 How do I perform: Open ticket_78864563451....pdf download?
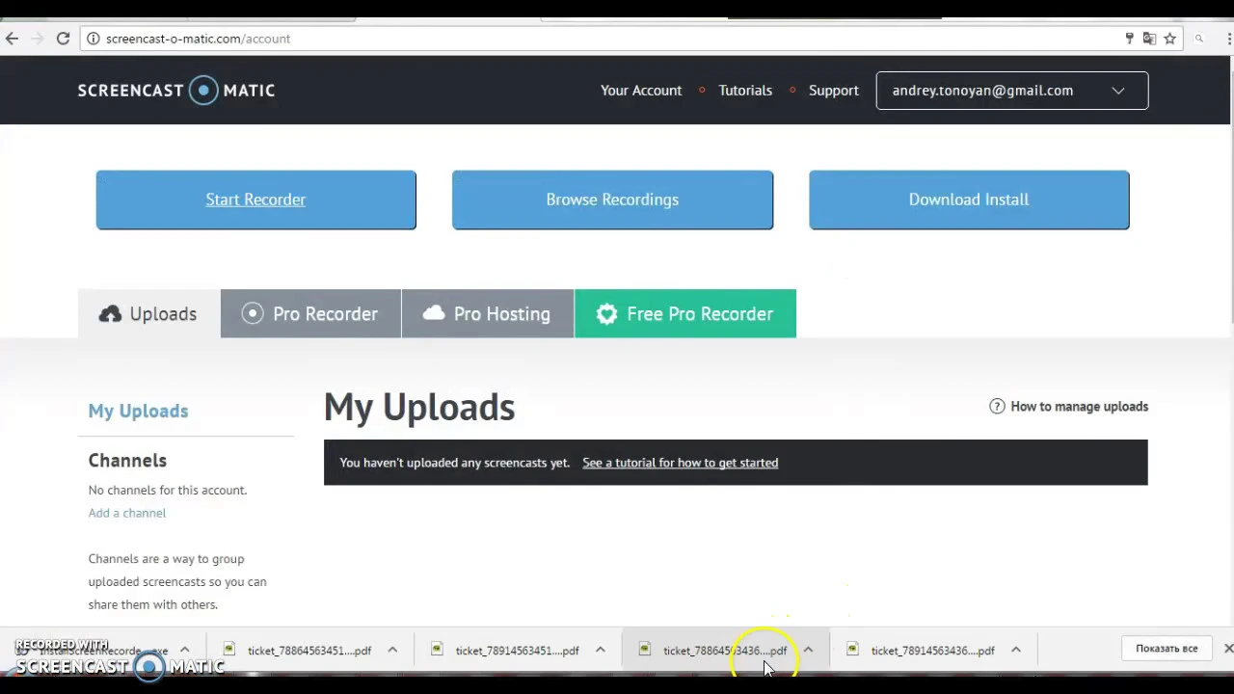308,651
